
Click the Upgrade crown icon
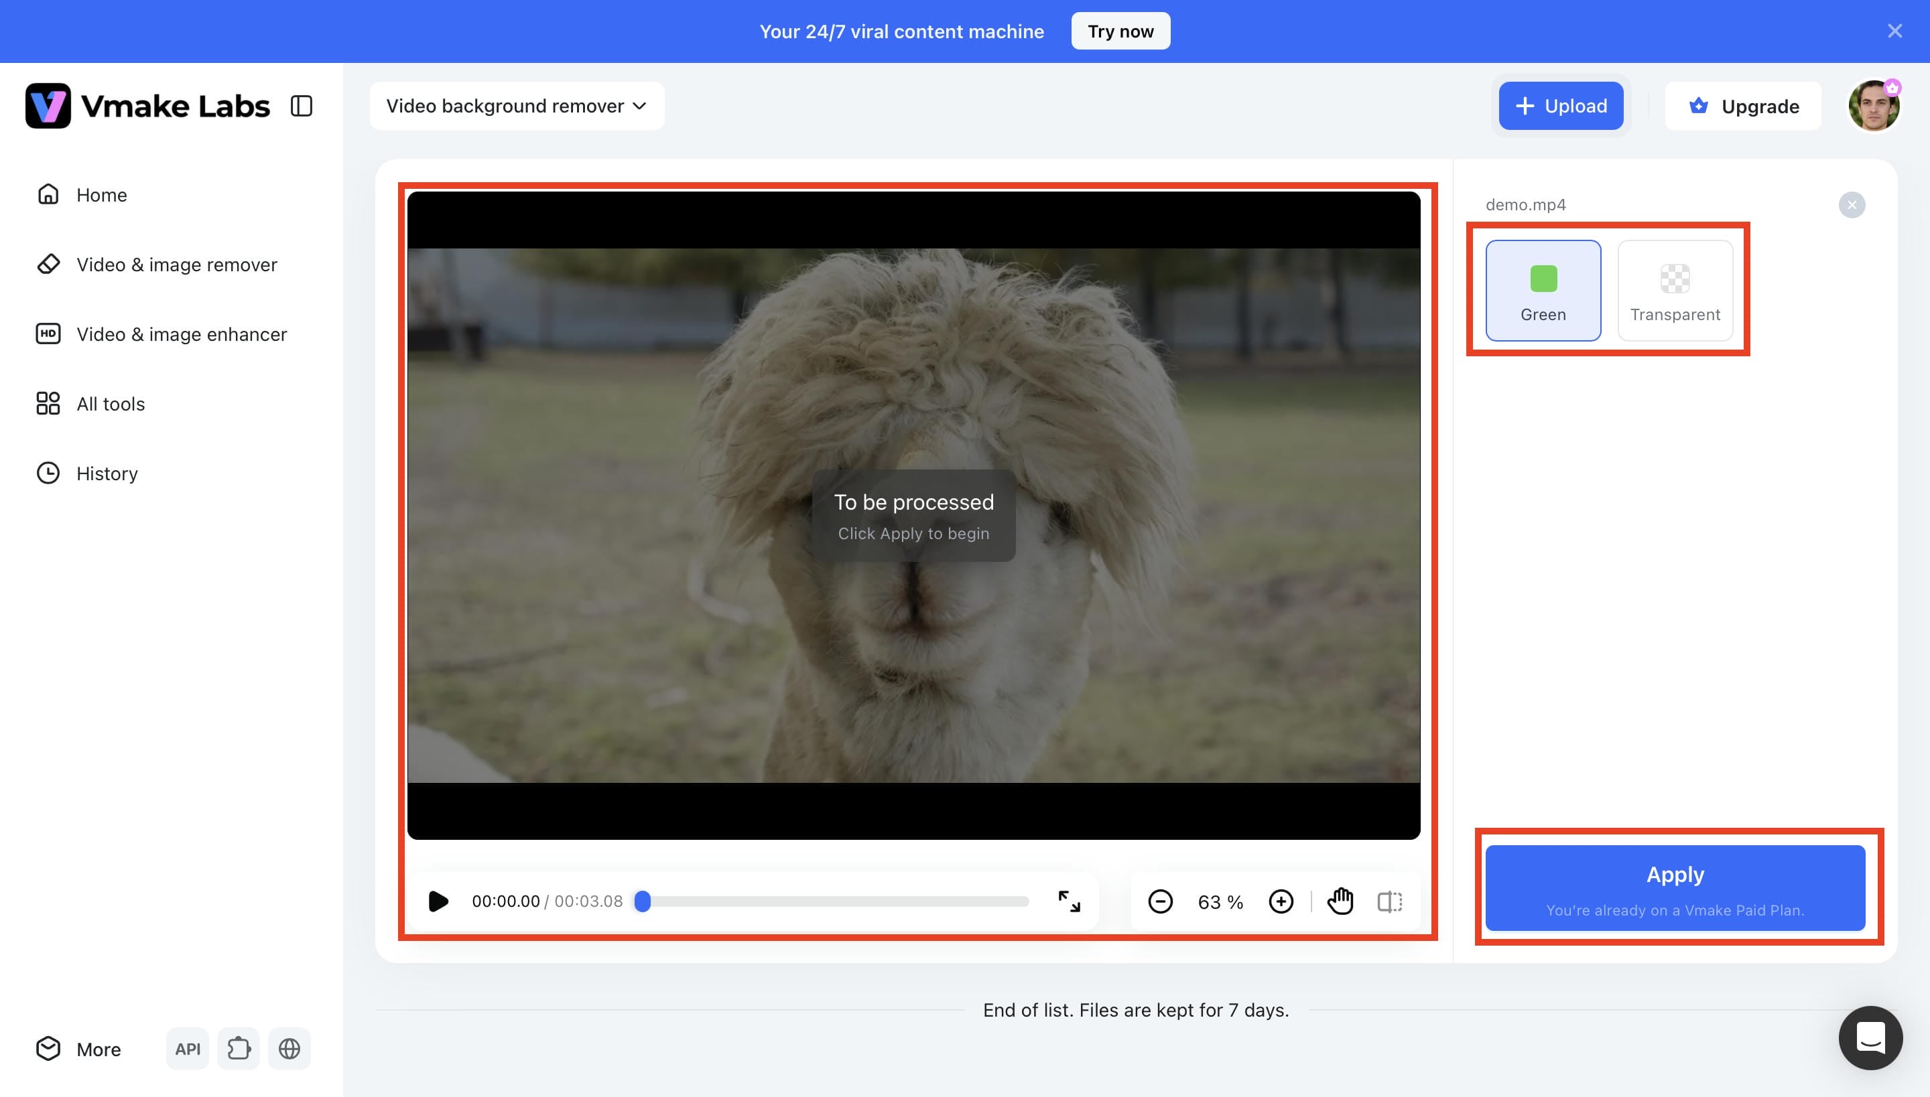(1699, 106)
